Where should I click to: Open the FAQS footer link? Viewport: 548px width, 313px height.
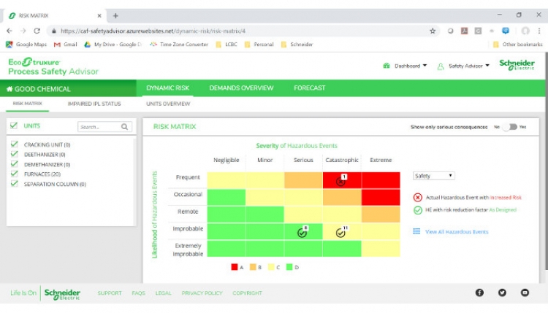(138, 293)
